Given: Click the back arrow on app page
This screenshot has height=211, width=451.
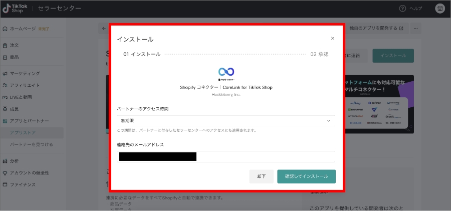Looking at the screenshot, I should point(104,28).
